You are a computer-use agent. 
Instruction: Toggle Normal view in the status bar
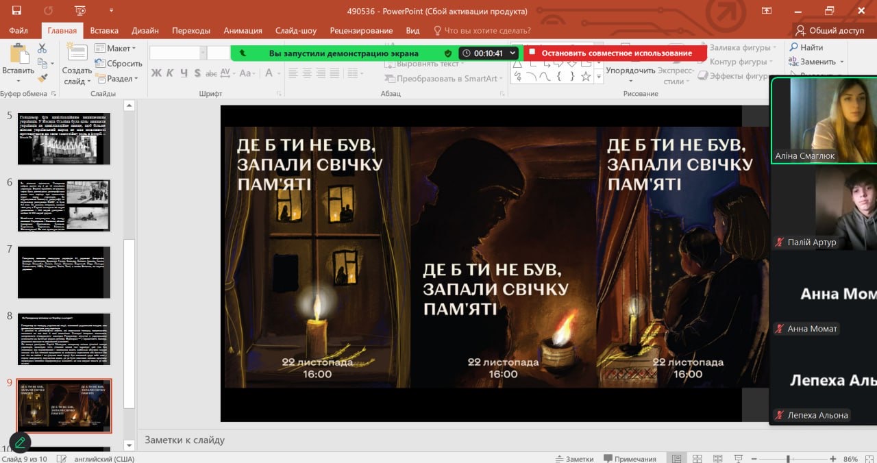[x=677, y=459]
